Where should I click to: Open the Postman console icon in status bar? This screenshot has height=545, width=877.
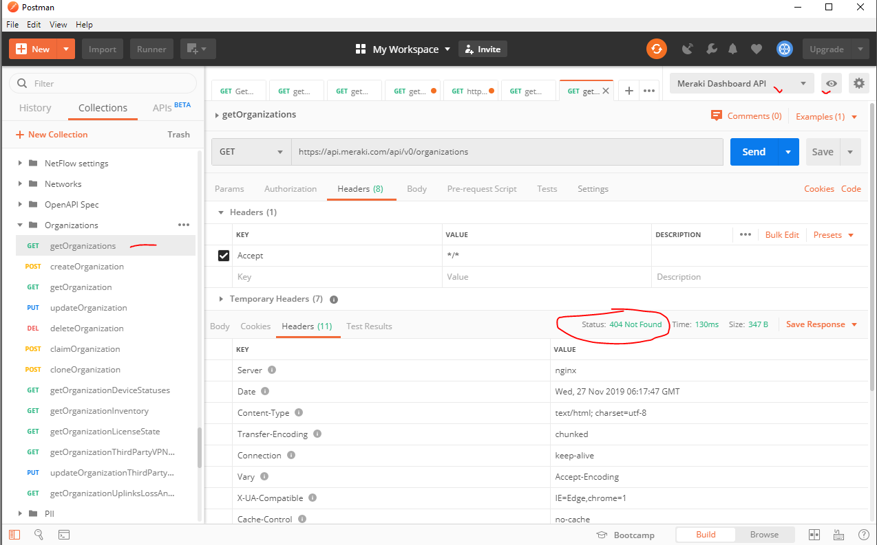coord(63,535)
